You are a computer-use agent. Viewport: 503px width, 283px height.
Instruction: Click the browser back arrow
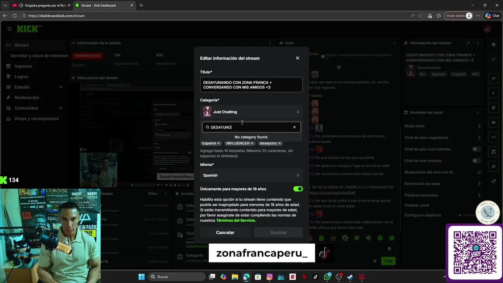[5, 16]
